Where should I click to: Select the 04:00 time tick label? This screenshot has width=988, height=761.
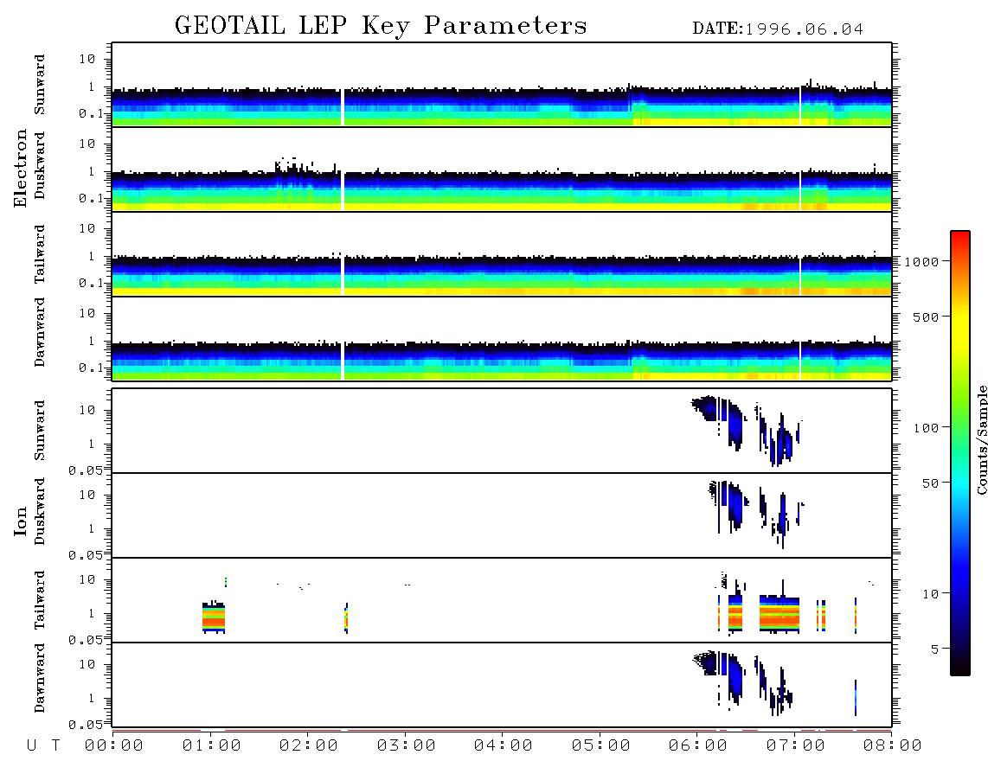pos(504,746)
